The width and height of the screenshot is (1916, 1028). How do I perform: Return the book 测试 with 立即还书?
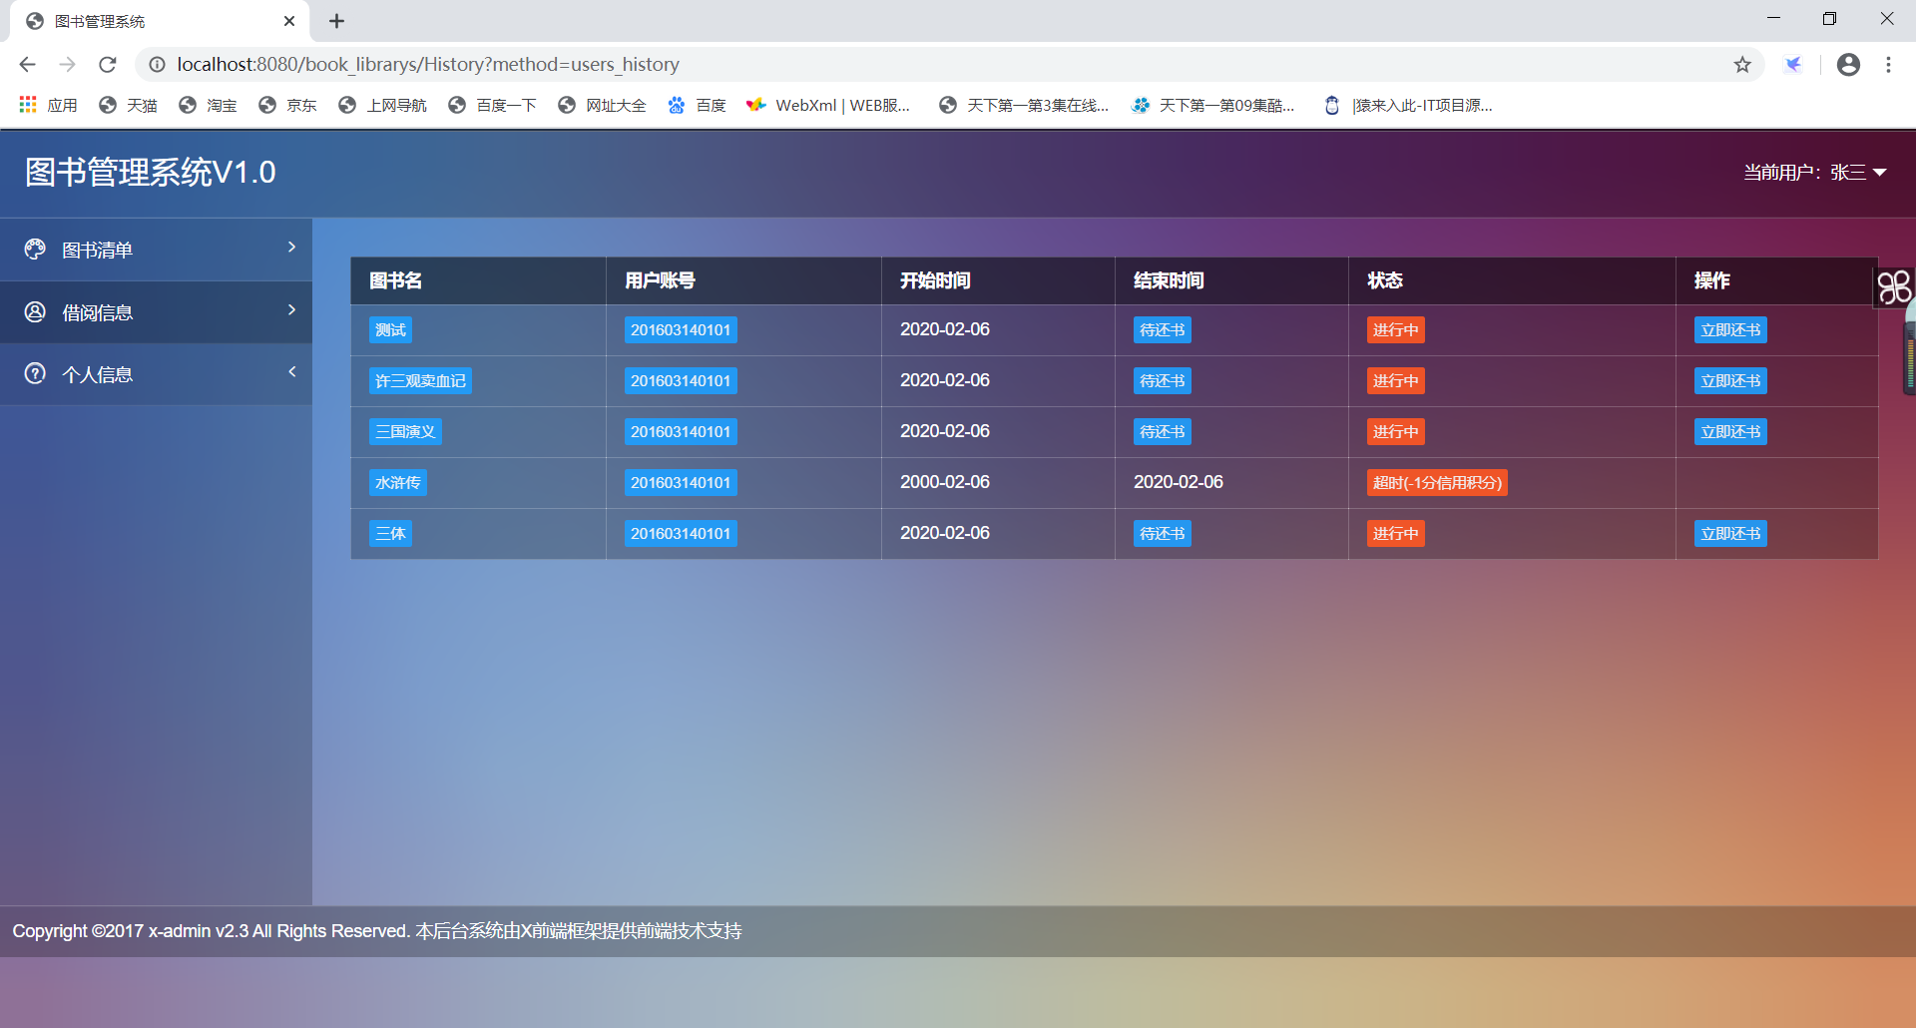point(1730,330)
